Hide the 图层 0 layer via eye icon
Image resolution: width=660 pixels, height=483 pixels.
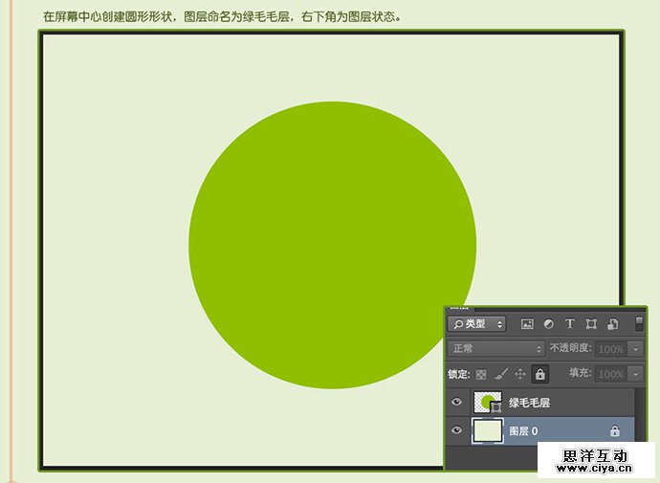click(456, 431)
